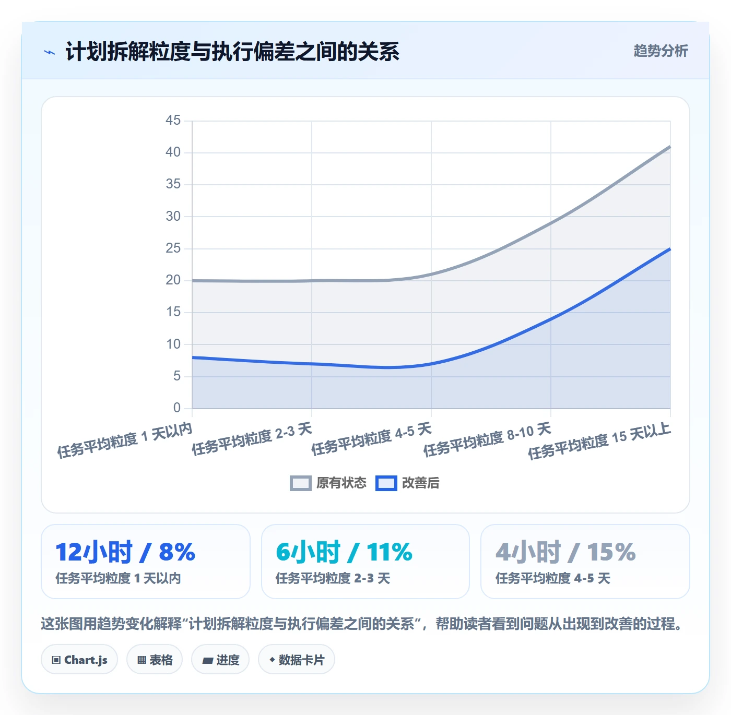Click the x-axis label 任务平均粒度 15 天以上
The width and height of the screenshot is (731, 715).
point(599,442)
